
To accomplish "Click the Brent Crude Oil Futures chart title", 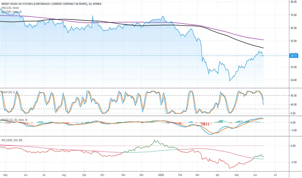I will (x=52, y=4).
